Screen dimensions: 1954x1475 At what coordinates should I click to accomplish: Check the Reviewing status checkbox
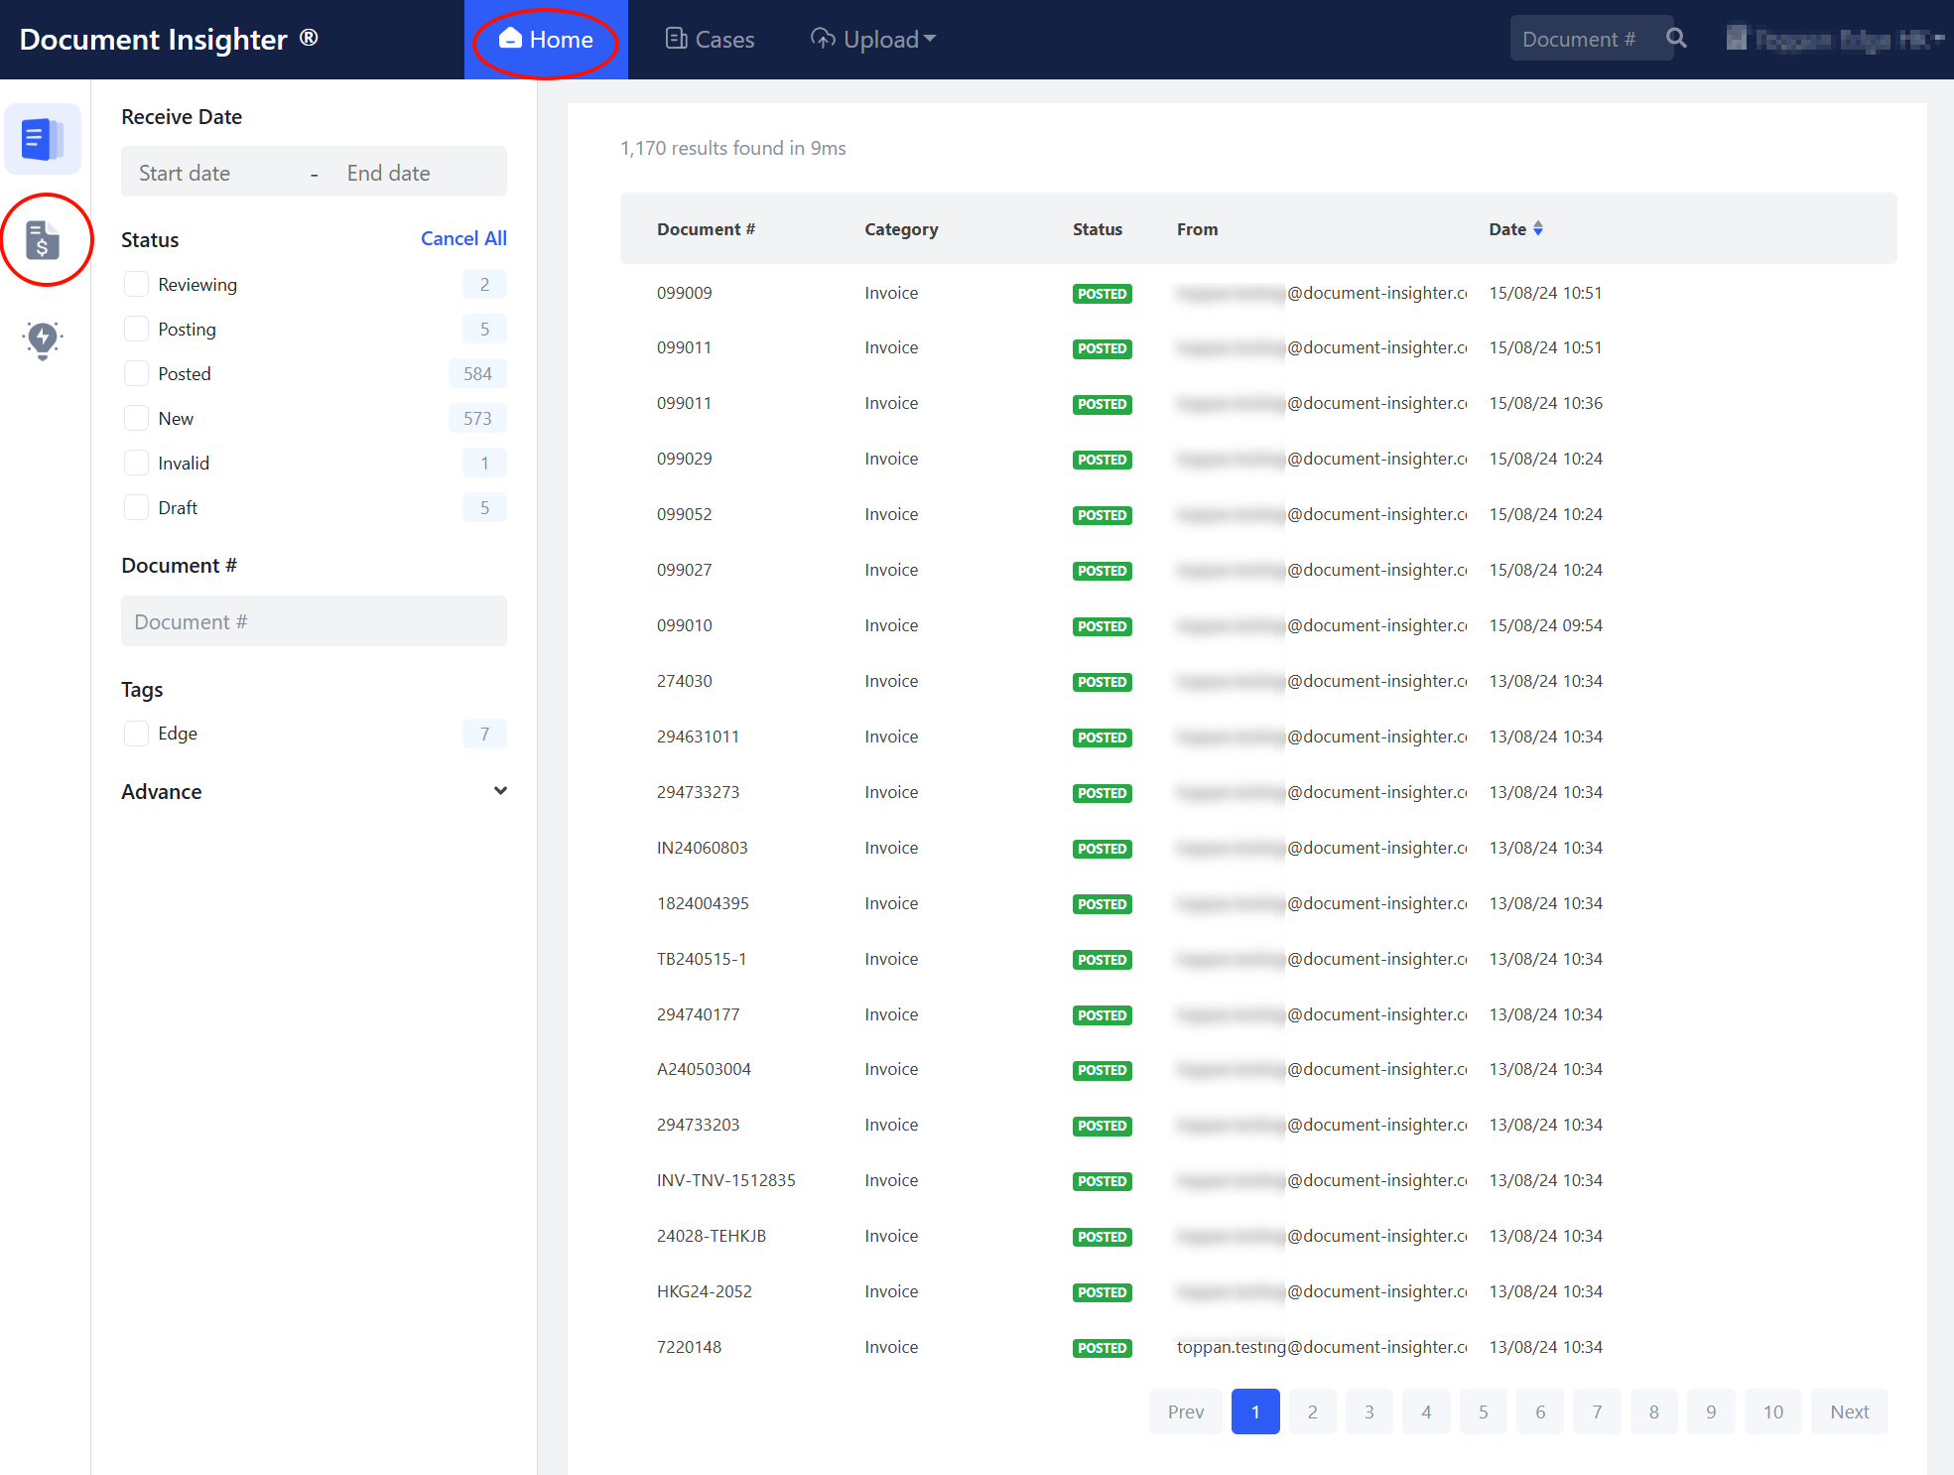point(136,285)
